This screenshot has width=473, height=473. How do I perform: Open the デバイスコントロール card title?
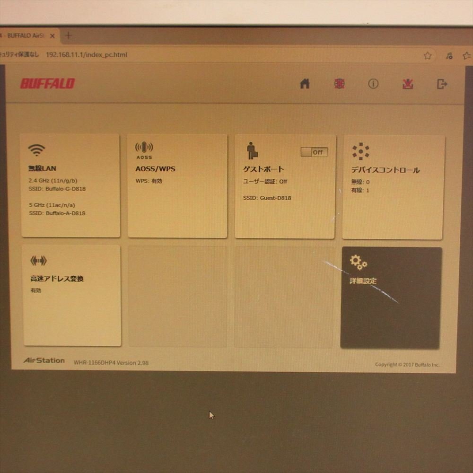(x=385, y=170)
